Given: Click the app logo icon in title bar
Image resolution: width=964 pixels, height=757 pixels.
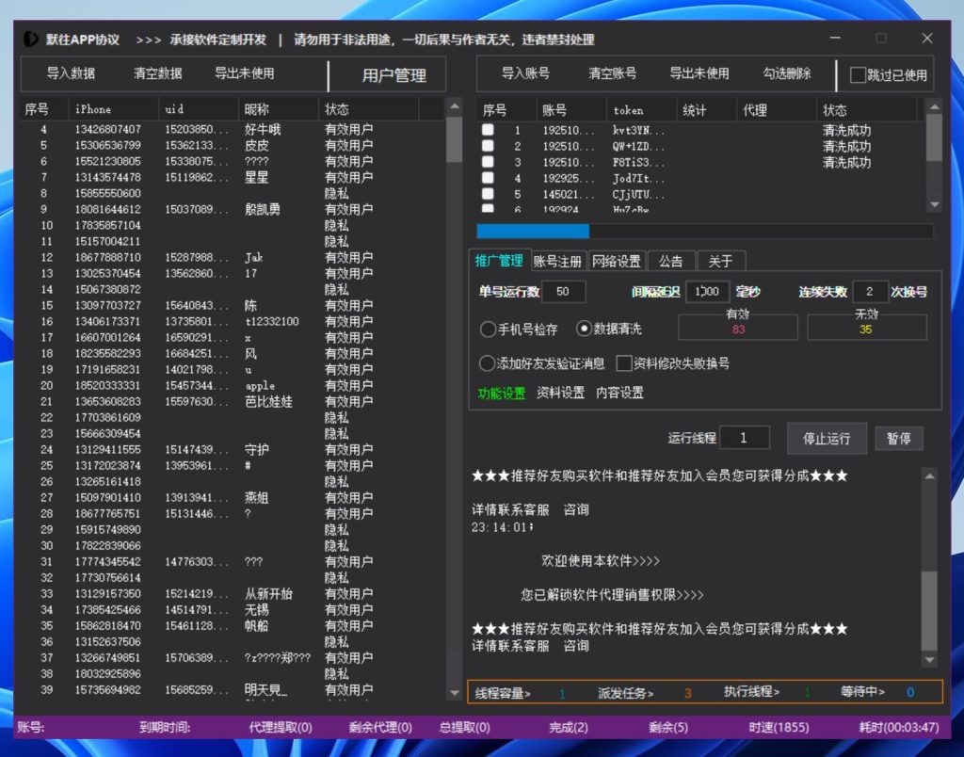Looking at the screenshot, I should coord(31,40).
